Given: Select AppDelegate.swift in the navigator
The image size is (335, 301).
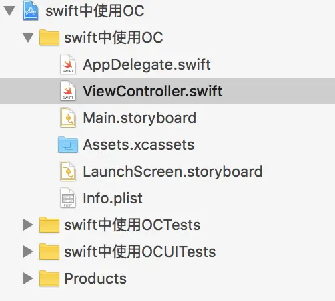Looking at the screenshot, I should tap(147, 65).
